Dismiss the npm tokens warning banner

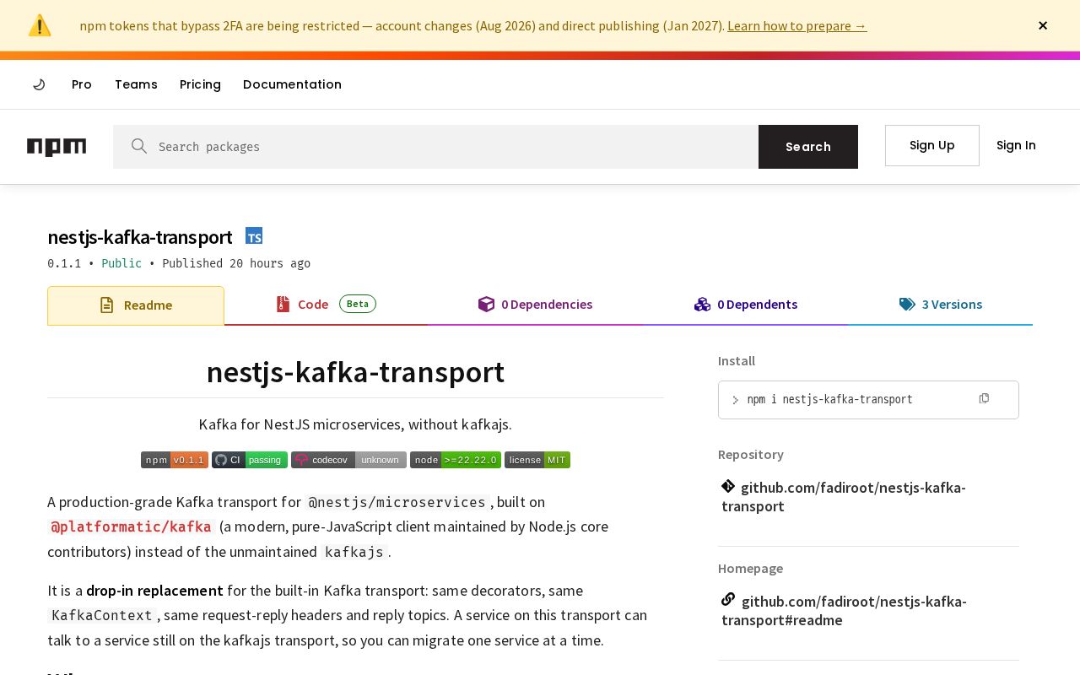[x=1043, y=25]
